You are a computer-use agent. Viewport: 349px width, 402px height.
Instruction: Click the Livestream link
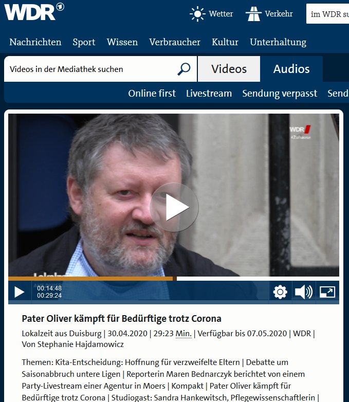(x=209, y=94)
